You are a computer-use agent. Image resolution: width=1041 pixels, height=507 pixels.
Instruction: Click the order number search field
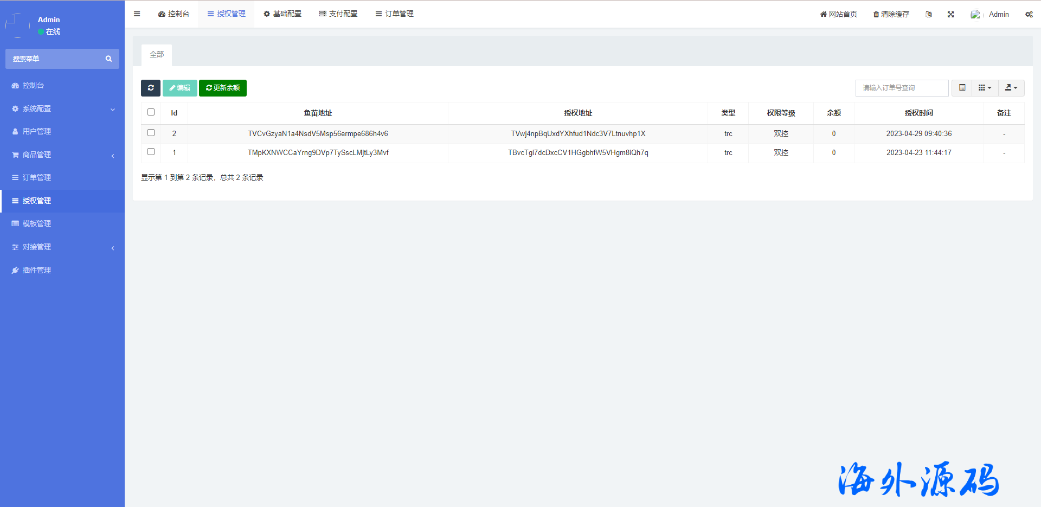coord(902,88)
